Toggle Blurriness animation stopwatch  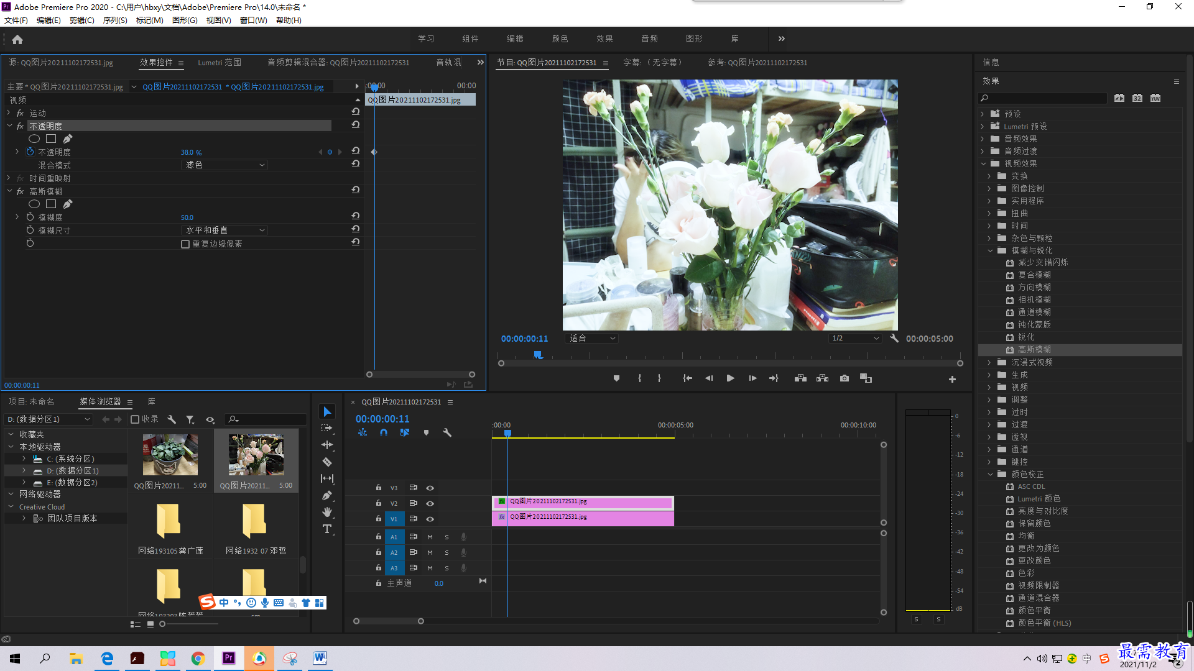[x=30, y=217]
